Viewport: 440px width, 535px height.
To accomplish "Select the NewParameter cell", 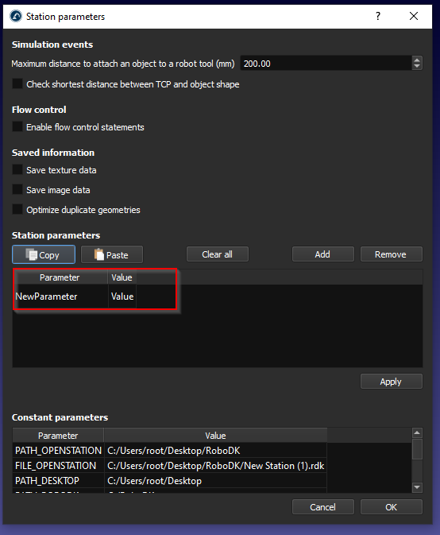I will (60, 297).
